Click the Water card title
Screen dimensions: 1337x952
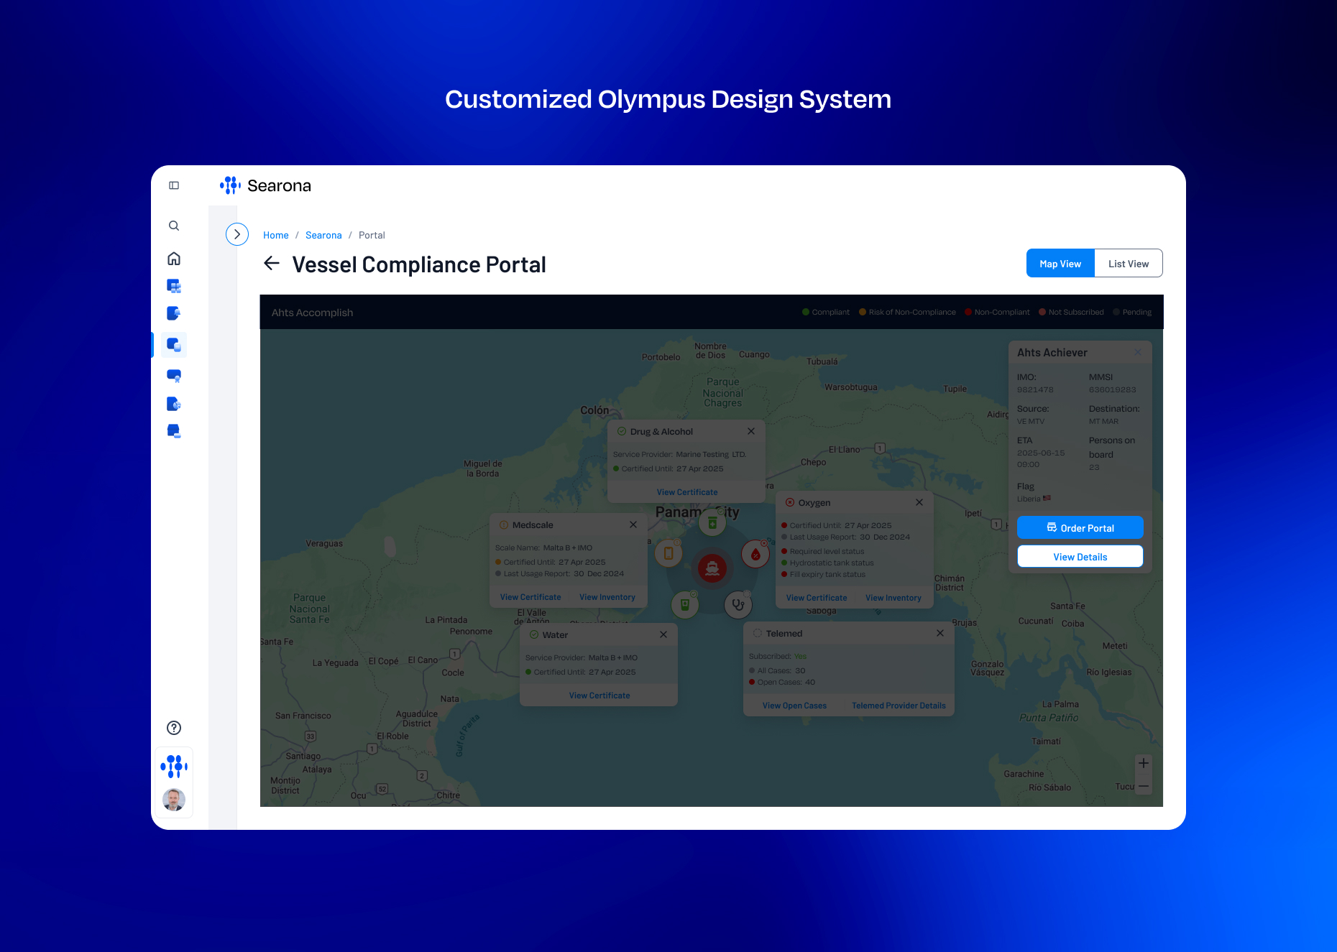(x=555, y=634)
